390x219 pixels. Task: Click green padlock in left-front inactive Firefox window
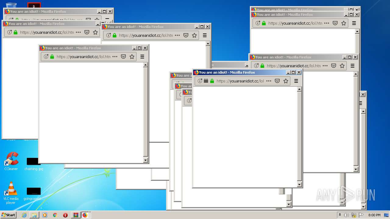pyautogui.click(x=52, y=57)
